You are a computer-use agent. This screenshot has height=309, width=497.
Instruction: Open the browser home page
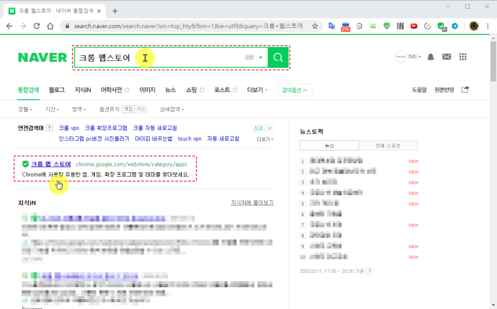[x=50, y=26]
